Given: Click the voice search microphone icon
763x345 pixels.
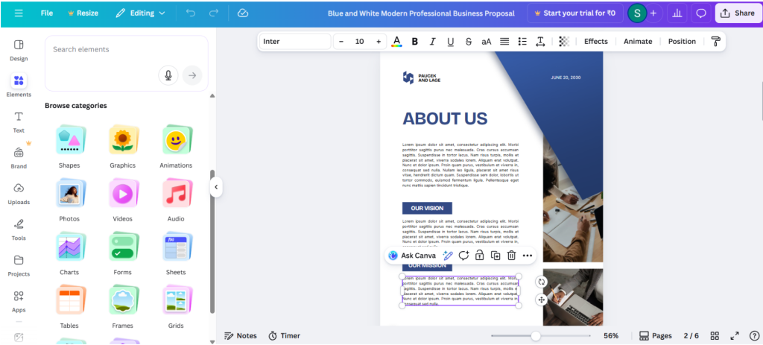Looking at the screenshot, I should (168, 75).
